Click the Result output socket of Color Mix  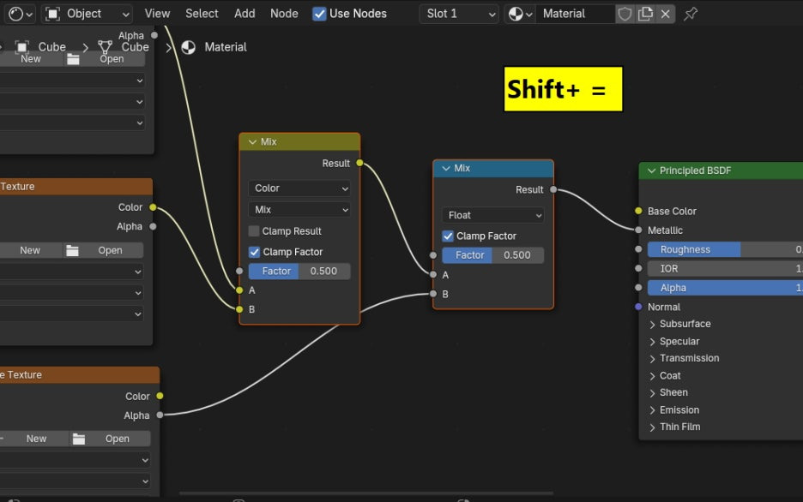(360, 163)
